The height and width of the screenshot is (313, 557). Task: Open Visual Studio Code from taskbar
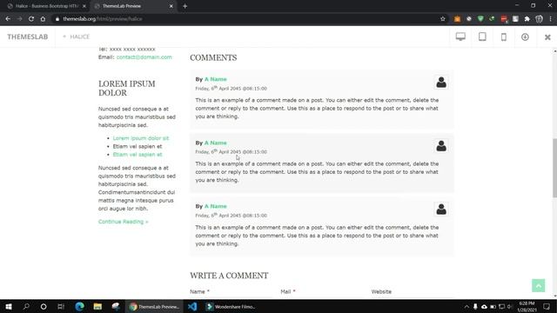192,307
